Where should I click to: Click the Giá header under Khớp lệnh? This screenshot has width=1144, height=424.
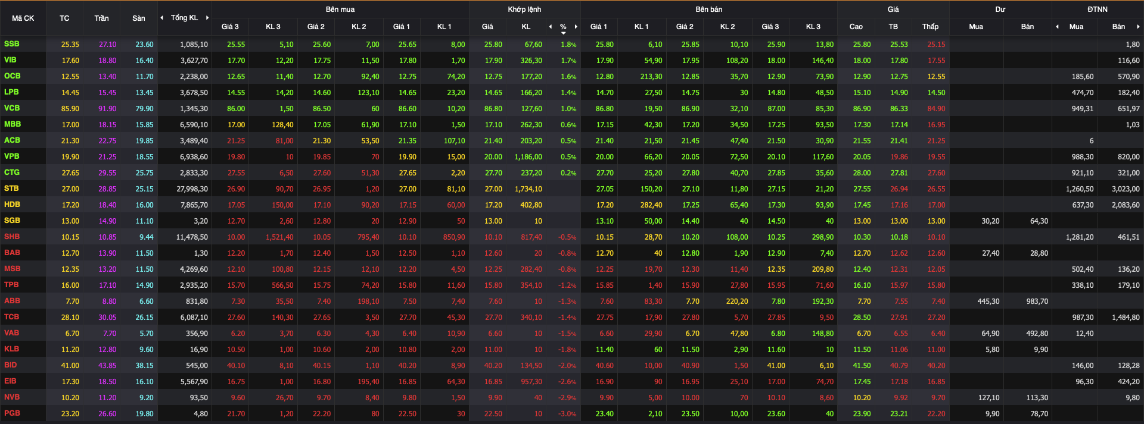(x=487, y=27)
